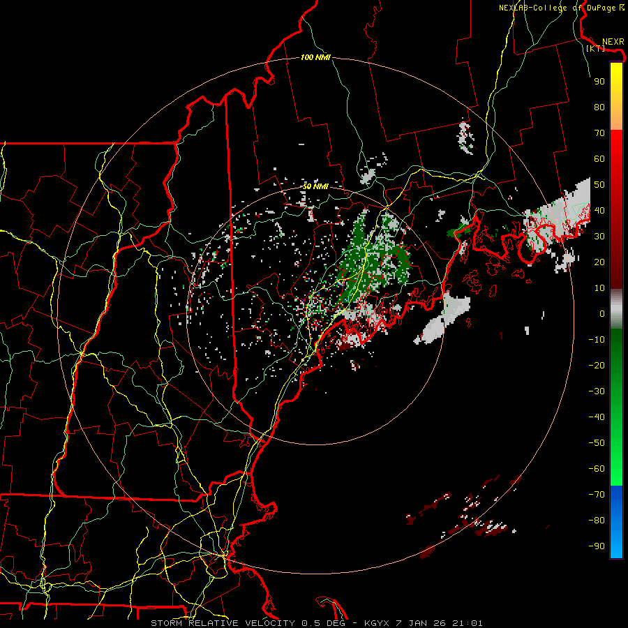Click the gray offshore echo crossing 50 NMI ring
This screenshot has height=628, width=628.
click(x=442, y=318)
